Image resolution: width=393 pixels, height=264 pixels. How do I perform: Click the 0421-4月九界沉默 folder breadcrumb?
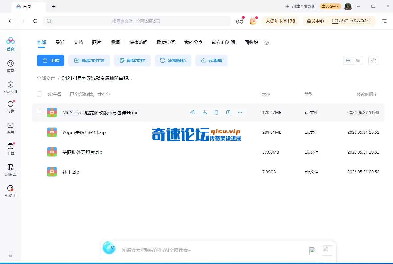pos(97,78)
